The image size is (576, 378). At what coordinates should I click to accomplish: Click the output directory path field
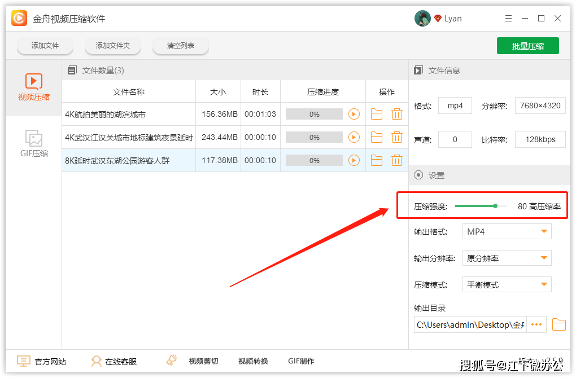[470, 324]
